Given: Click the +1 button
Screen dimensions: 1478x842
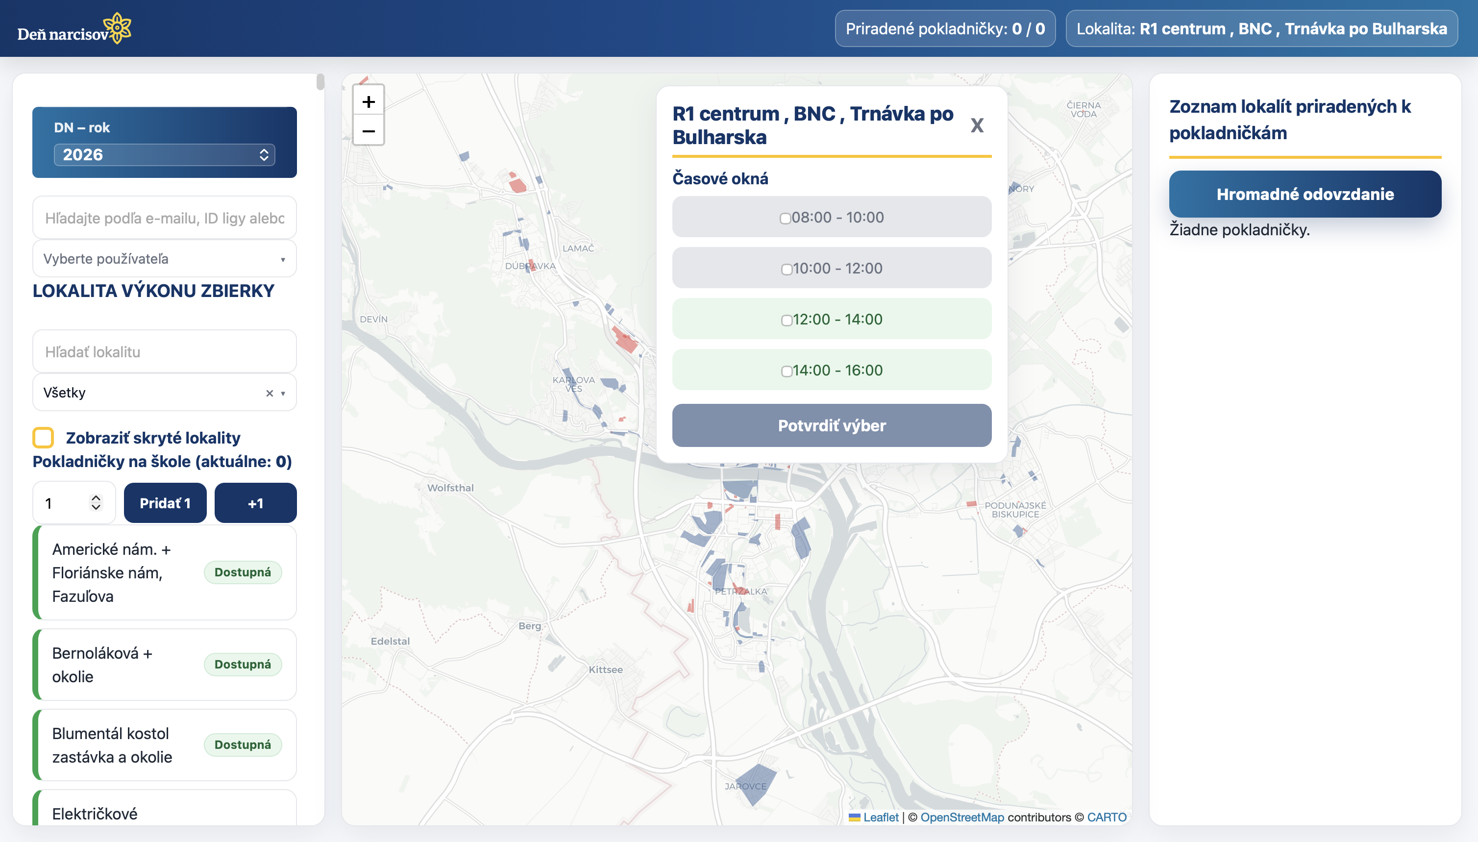Looking at the screenshot, I should point(256,502).
